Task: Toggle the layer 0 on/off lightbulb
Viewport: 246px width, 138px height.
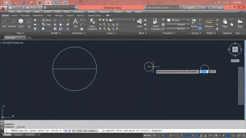Action: pyautogui.click(x=100, y=20)
